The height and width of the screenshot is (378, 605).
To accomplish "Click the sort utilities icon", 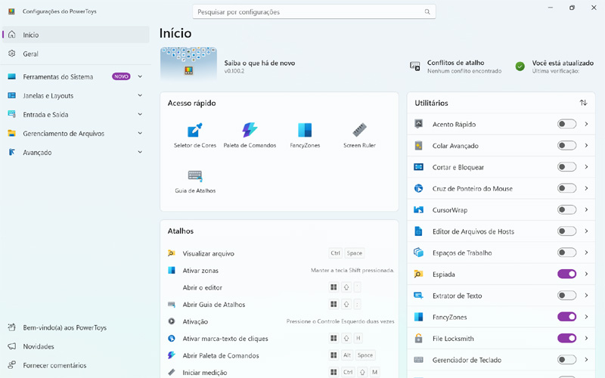I will (583, 103).
